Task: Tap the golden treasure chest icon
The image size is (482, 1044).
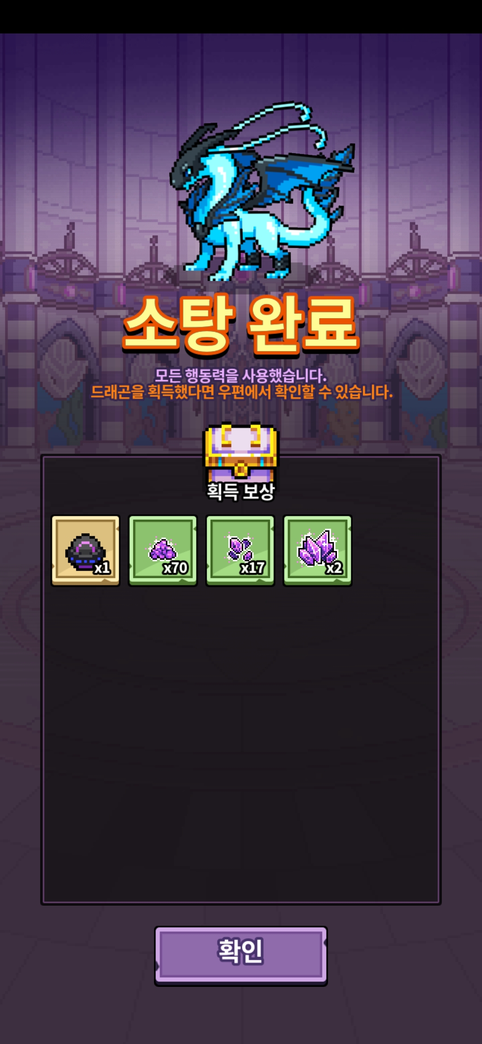Action: click(241, 452)
